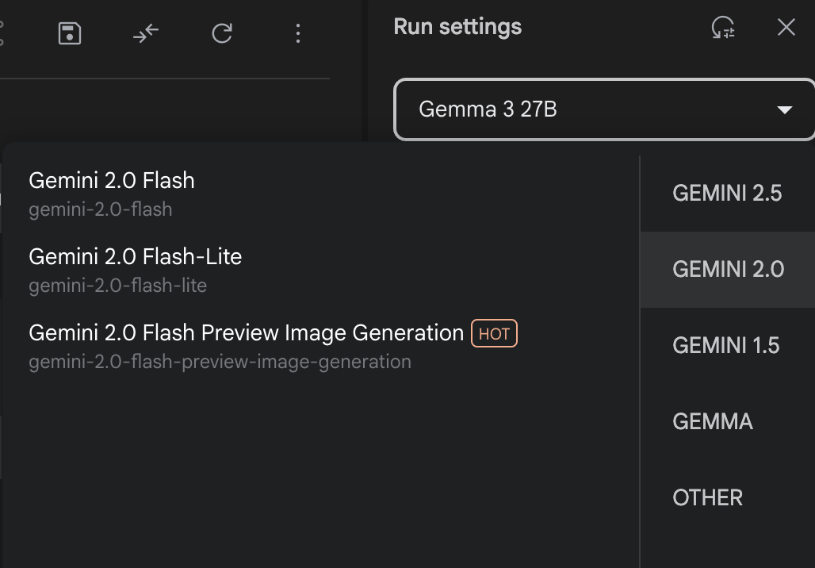Show the GEMINI 1.5 model group
815x568 pixels.
[x=728, y=345]
